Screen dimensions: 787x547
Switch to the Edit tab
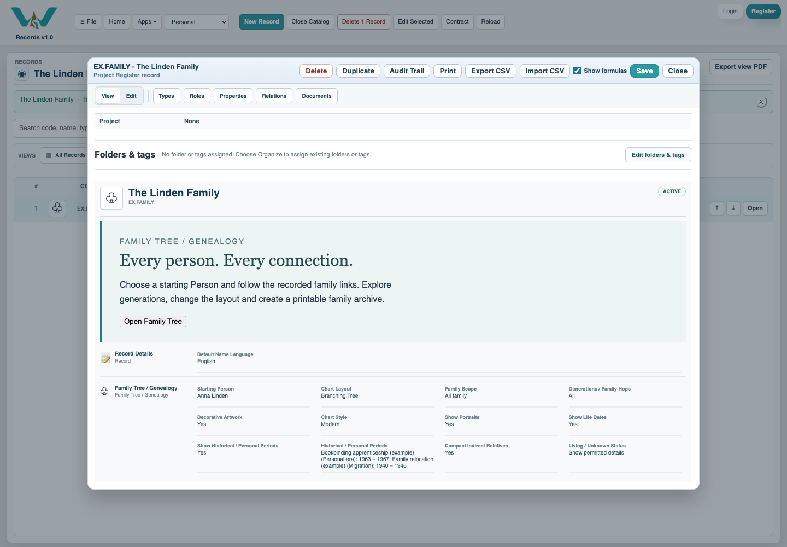click(x=131, y=96)
